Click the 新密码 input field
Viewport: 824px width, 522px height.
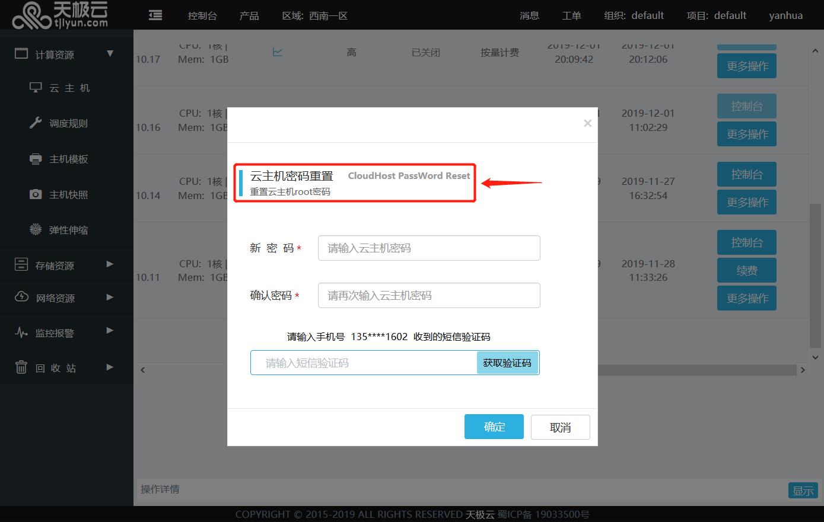(x=429, y=248)
